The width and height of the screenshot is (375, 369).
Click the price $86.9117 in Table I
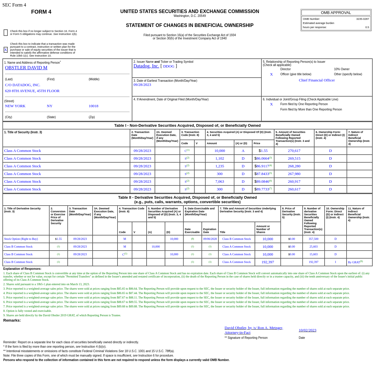(x=263, y=166)
